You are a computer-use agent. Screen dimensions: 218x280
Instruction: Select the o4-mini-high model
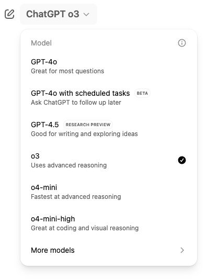(108, 223)
